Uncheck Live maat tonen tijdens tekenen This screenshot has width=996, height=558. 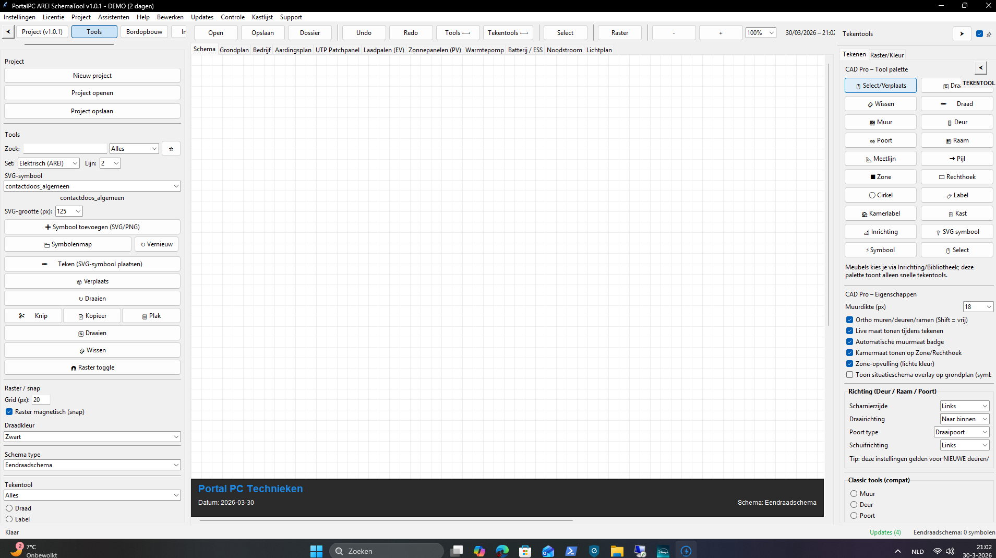849,331
